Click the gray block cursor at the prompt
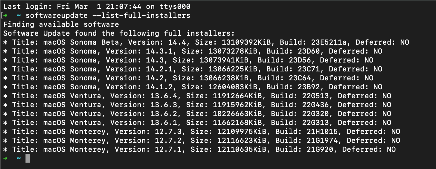 click(28, 158)
